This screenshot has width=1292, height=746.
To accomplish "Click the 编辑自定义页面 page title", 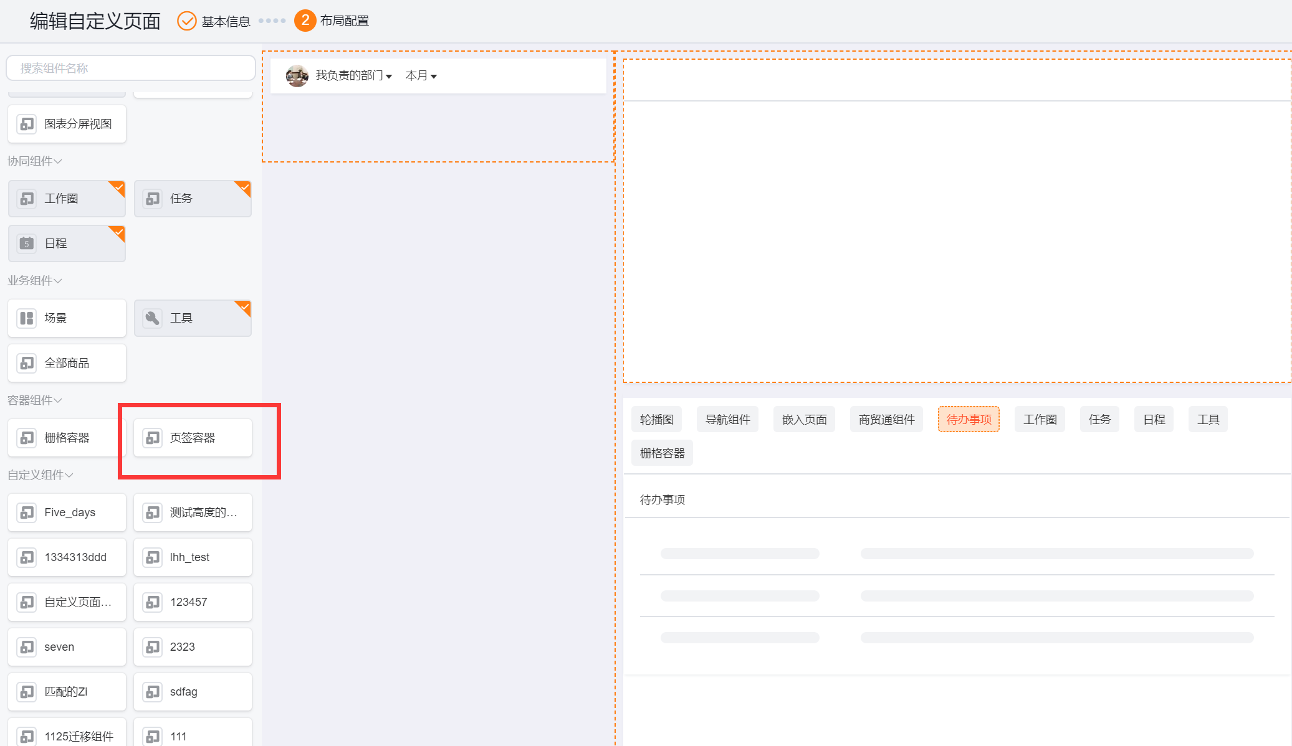I will [x=95, y=21].
